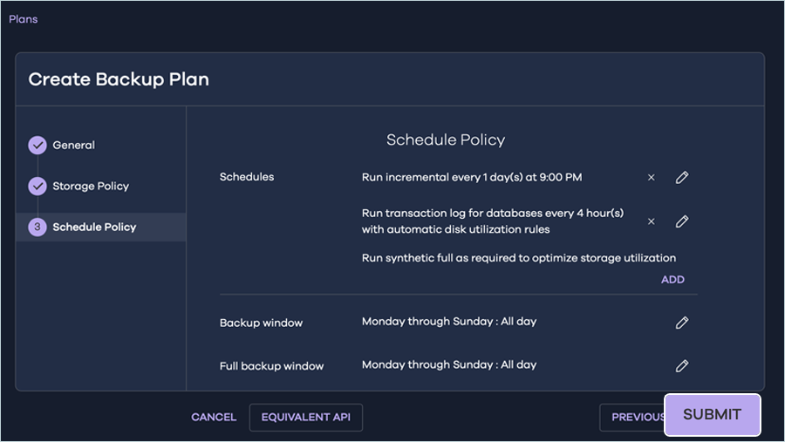
Task: Delete the transaction log schedule entry
Action: pos(651,221)
